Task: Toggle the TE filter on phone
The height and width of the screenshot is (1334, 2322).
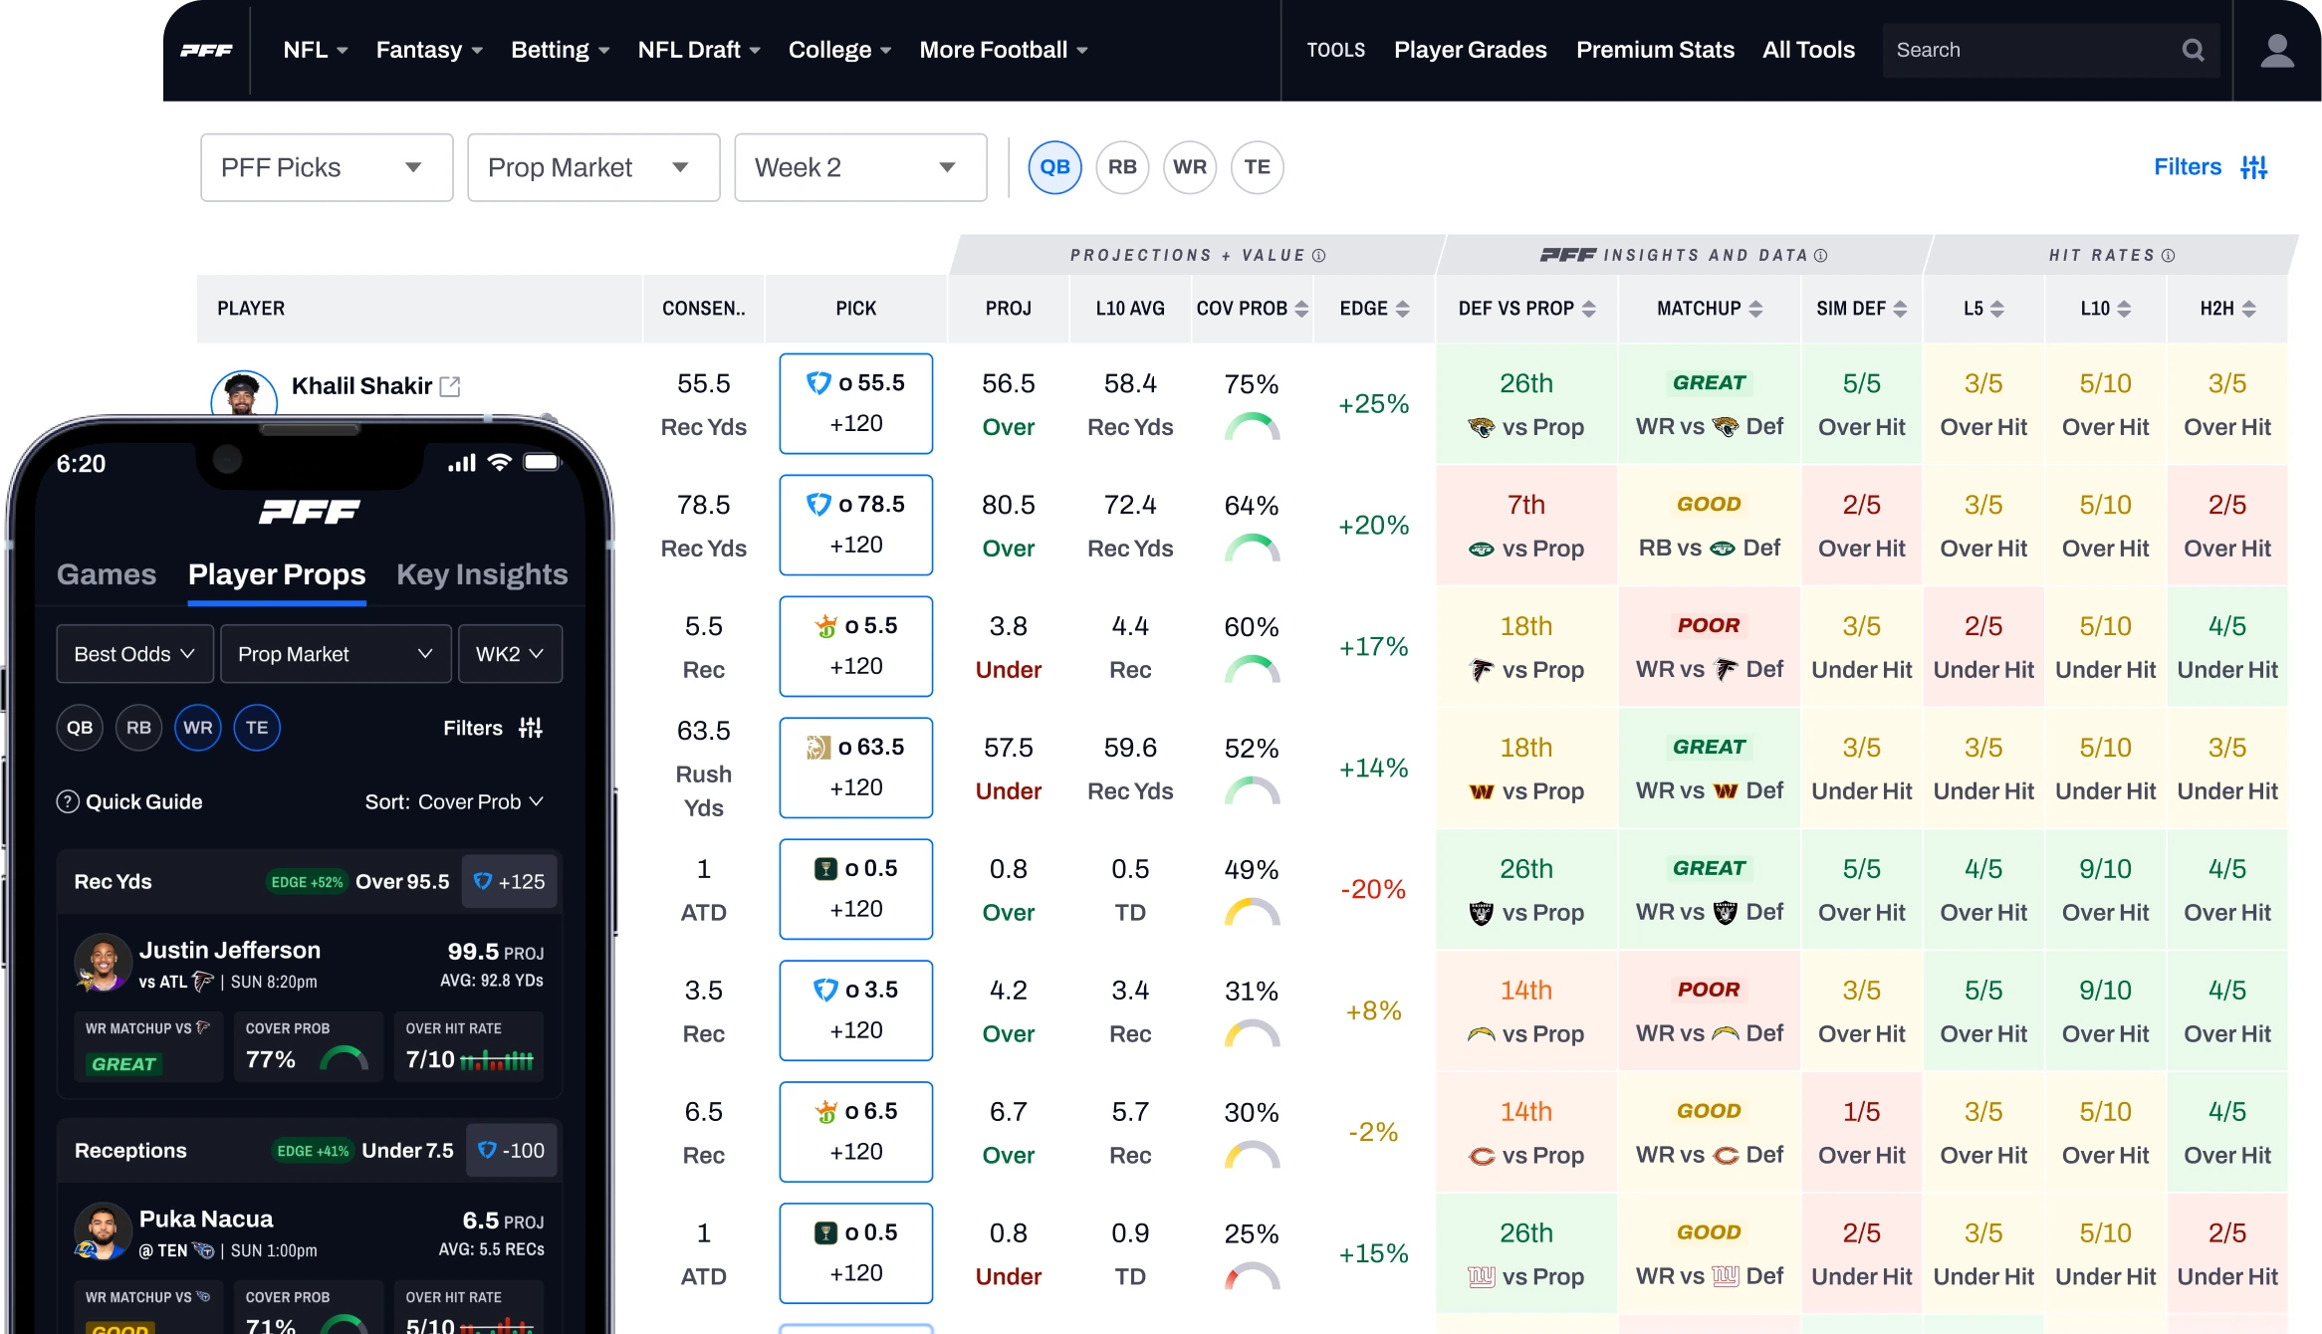Action: [x=257, y=728]
